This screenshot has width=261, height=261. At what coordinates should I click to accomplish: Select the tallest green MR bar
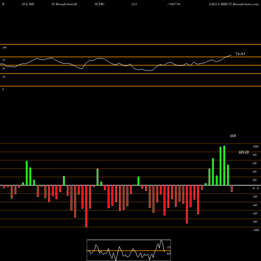click(x=224, y=165)
